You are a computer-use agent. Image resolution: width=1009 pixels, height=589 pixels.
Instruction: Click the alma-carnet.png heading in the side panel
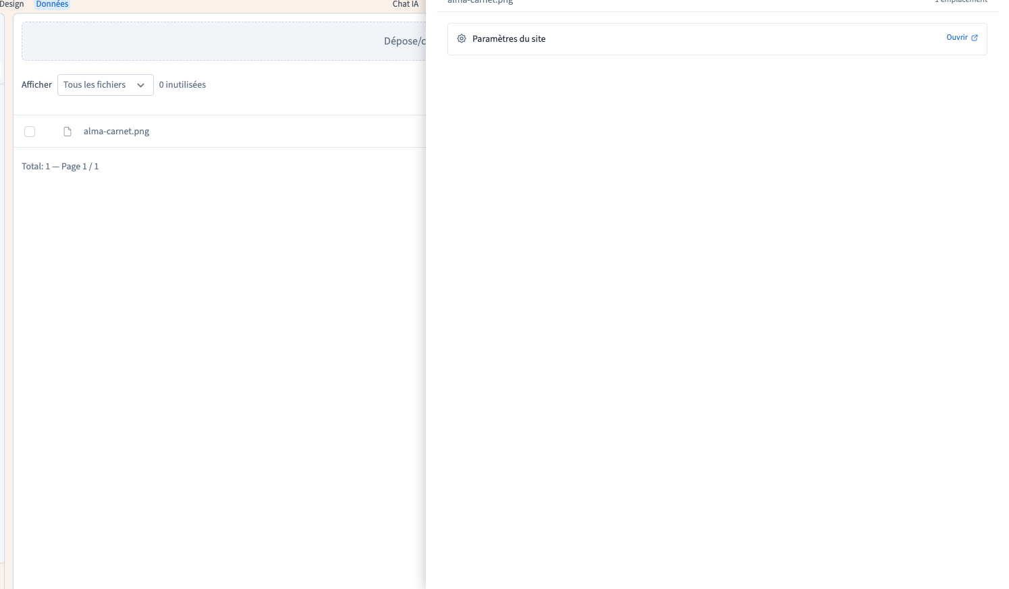pos(480,2)
